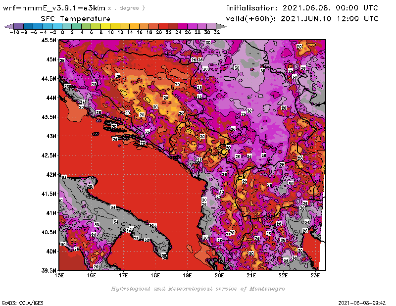Click the longitude axis label '22E'
Viewport: 396px width, 306px height.
coord(283,275)
